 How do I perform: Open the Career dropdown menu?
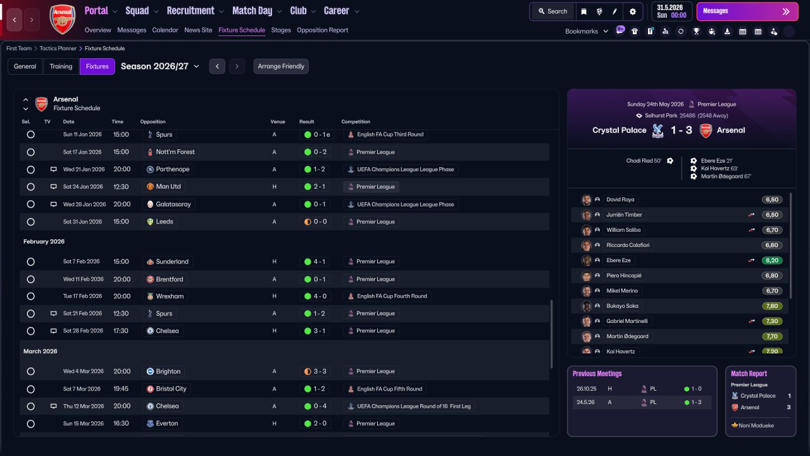click(x=342, y=11)
